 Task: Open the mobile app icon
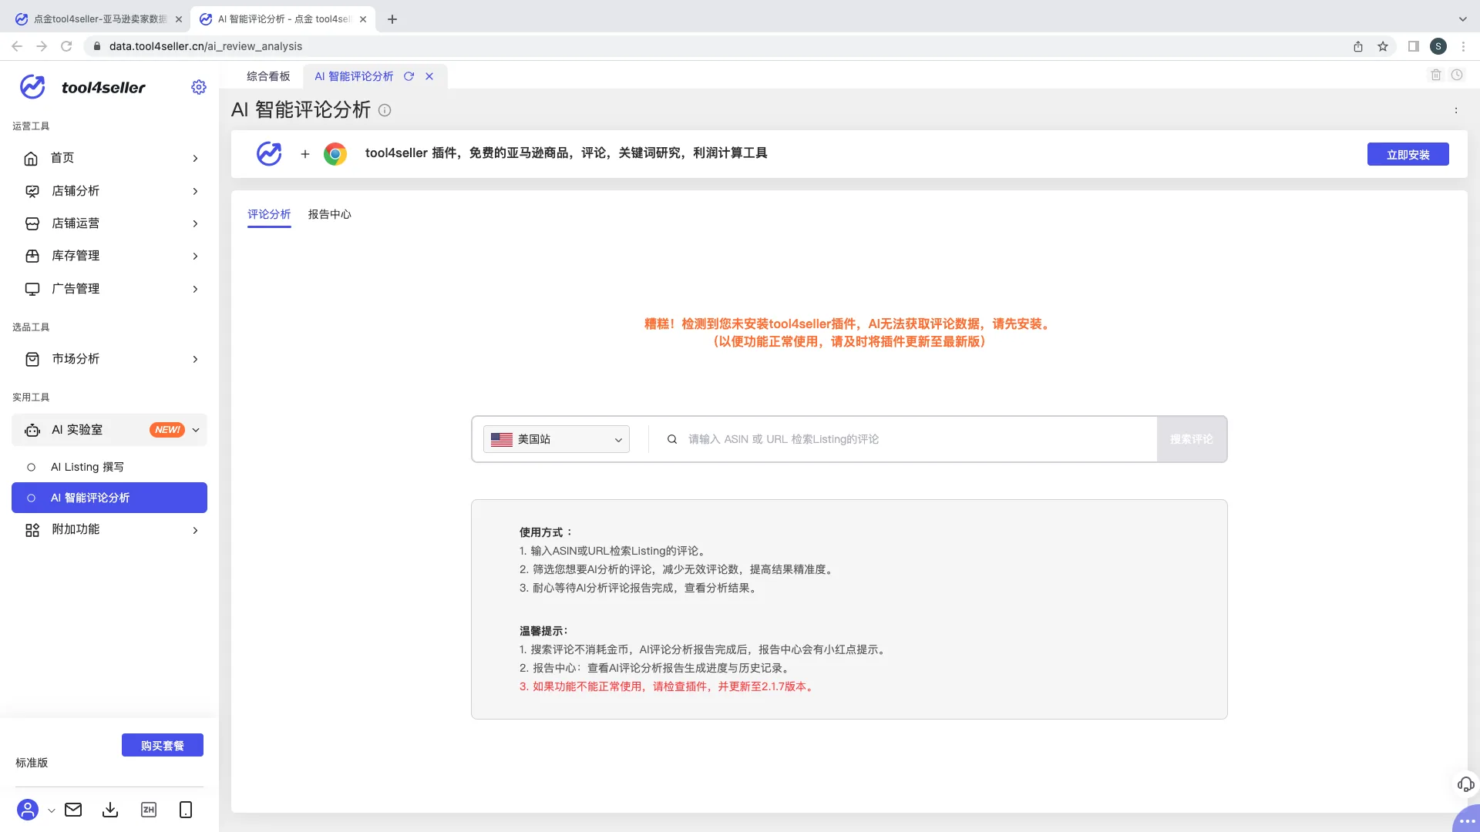tap(186, 810)
